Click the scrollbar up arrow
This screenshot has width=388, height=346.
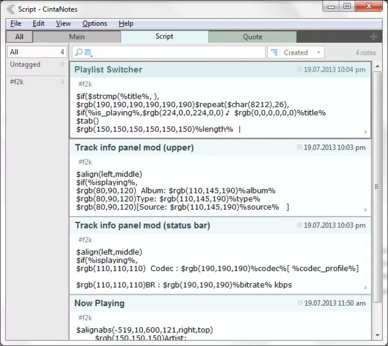coord(377,66)
